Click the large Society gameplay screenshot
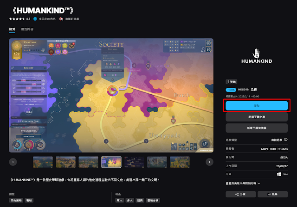Image resolution: width=297 pixels, height=207 pixels. 111,95
